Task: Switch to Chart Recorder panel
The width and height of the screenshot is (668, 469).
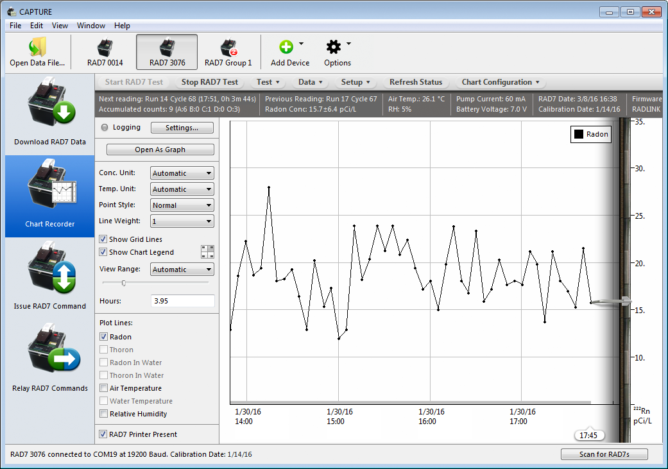Action: (50, 196)
